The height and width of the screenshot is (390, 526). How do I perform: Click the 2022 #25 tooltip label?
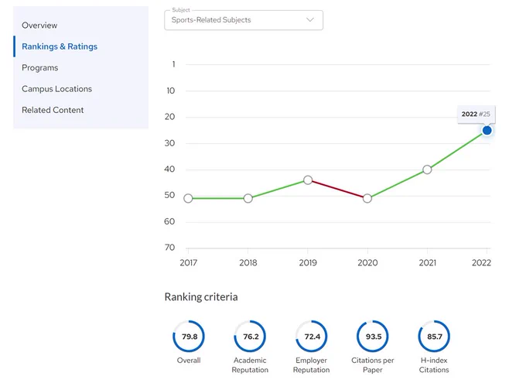[476, 114]
